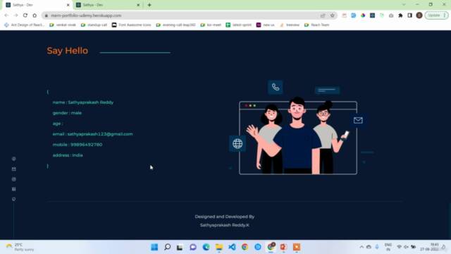Click the muted speaker tray icon
The width and height of the screenshot is (451, 254).
click(x=406, y=247)
